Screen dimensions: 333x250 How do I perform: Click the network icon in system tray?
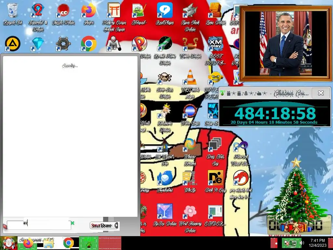[x=293, y=243]
